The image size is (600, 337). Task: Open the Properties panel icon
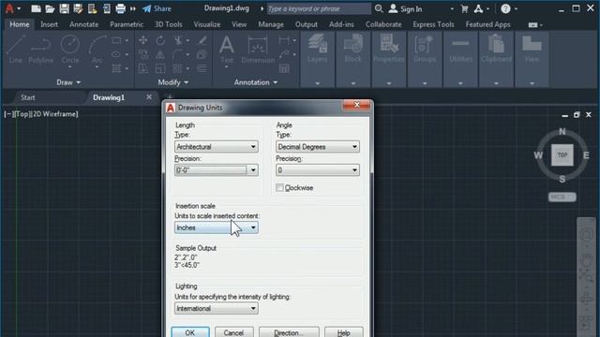click(x=389, y=48)
